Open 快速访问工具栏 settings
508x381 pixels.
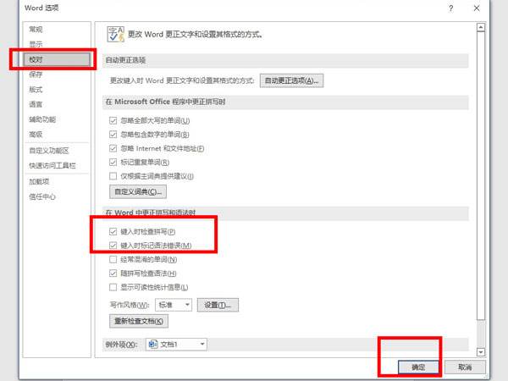coord(52,166)
